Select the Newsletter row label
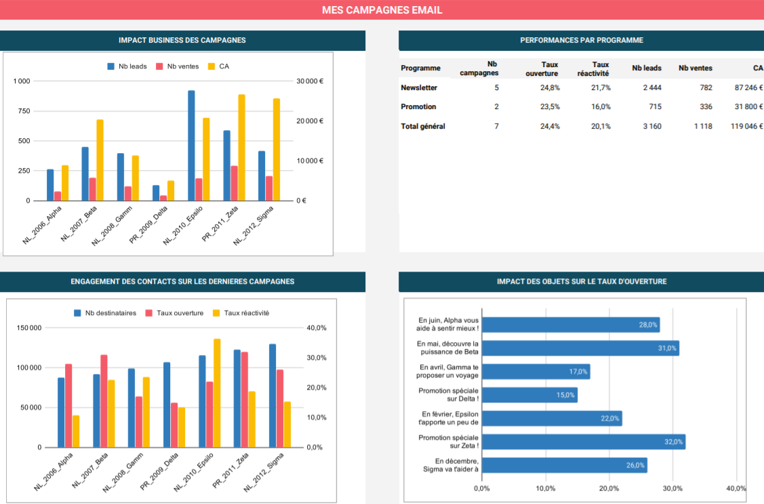The width and height of the screenshot is (764, 504). coord(419,87)
